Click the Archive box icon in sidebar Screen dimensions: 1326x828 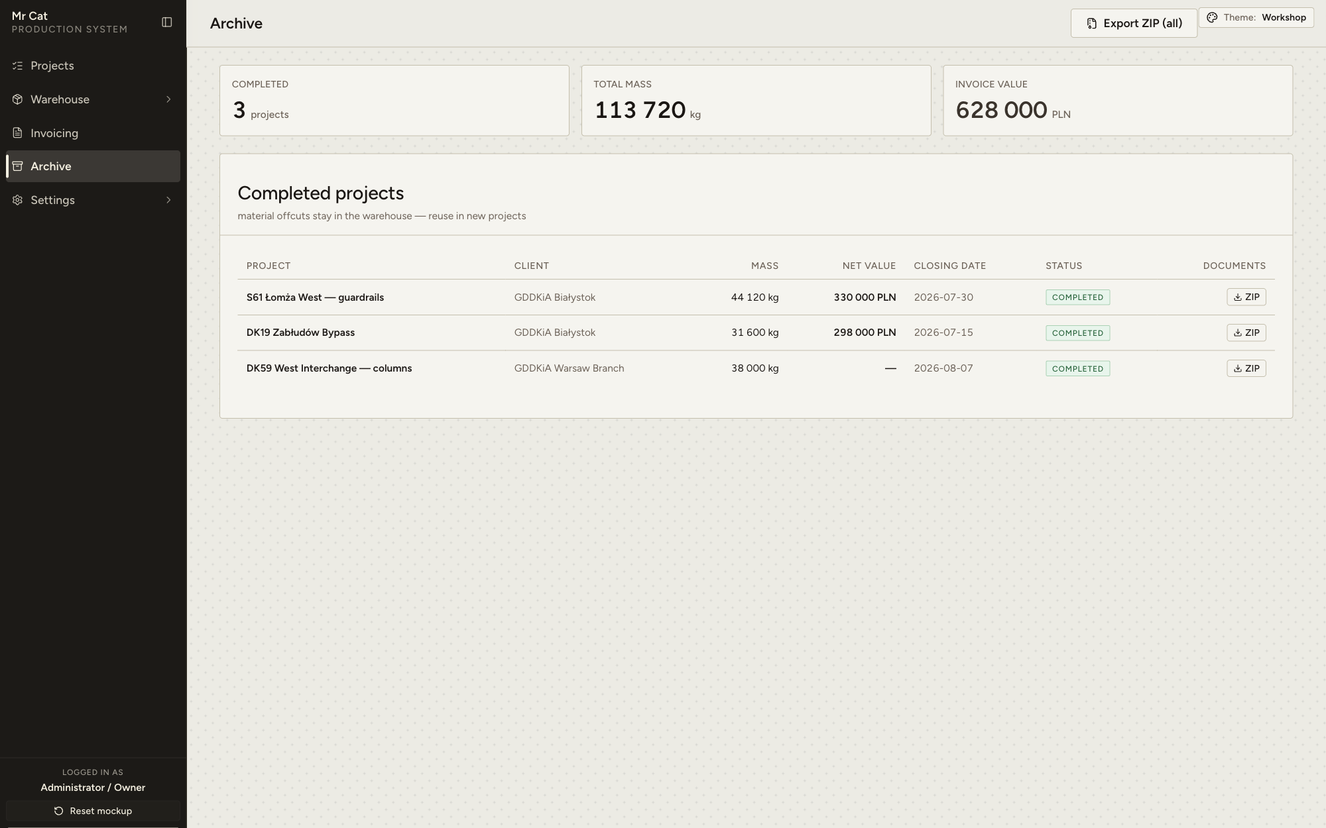click(18, 166)
